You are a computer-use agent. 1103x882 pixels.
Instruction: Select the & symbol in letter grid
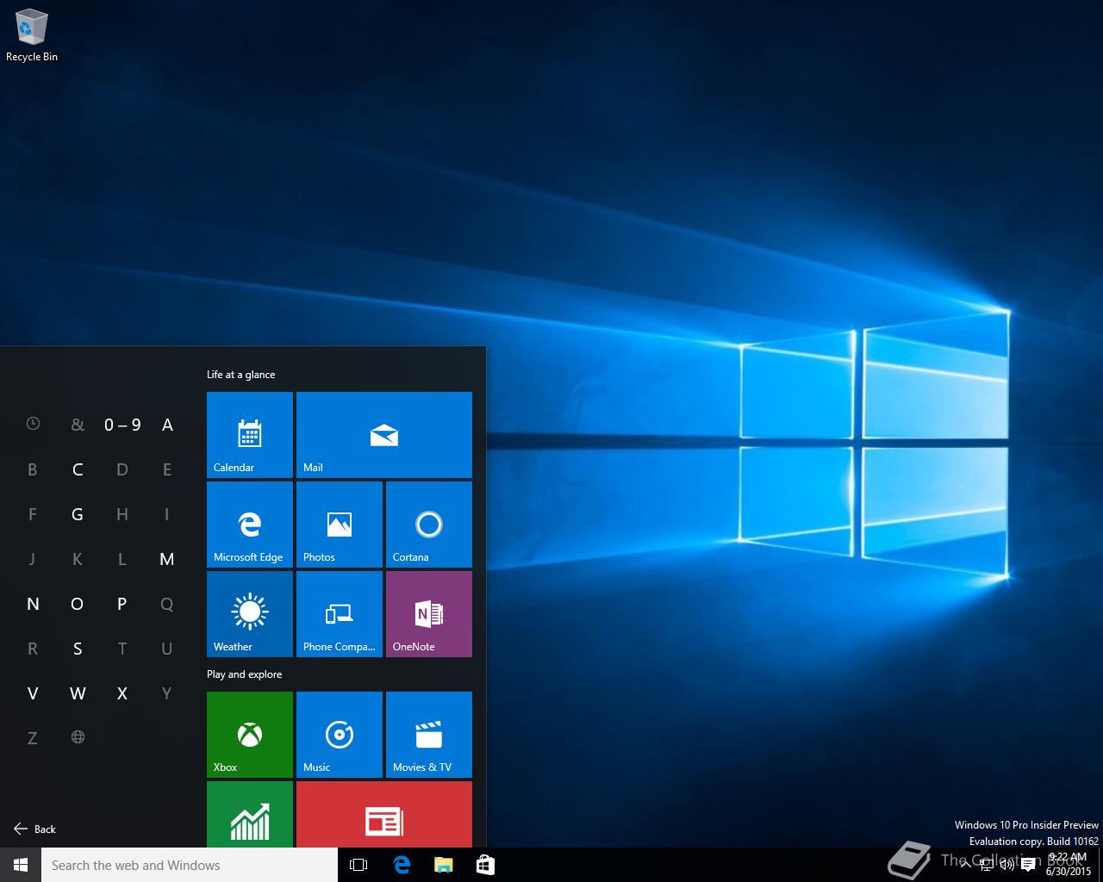(x=78, y=425)
